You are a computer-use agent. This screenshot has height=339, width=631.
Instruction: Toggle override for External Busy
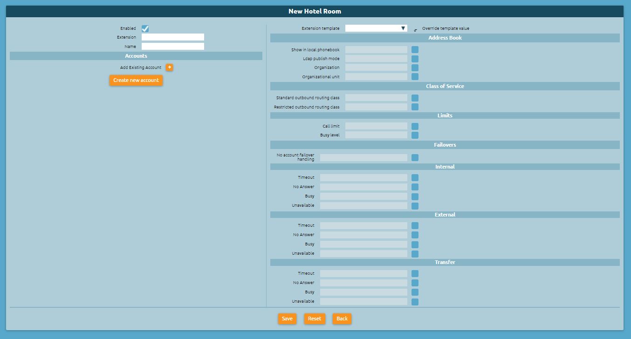coord(415,244)
